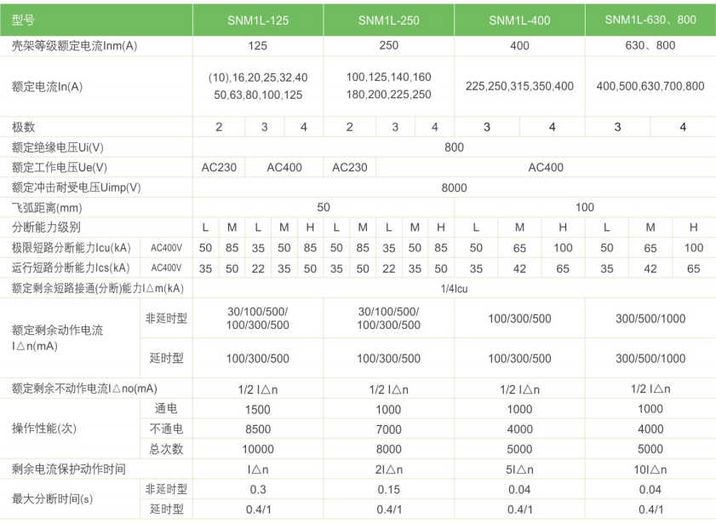
Task: Select the "225,250,315,350,400" rated current cell
Action: (x=519, y=86)
